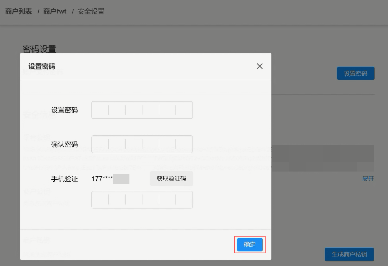Click the 设置密码 dialog title

[x=42, y=66]
